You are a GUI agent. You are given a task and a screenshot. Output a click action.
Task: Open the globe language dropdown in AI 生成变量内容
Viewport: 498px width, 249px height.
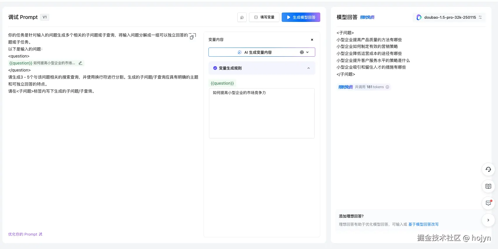point(304,52)
